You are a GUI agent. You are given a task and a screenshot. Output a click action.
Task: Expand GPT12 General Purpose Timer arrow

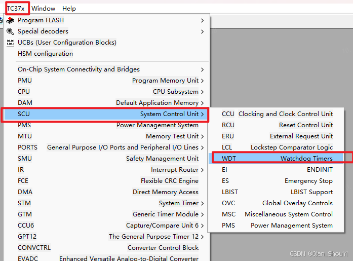coord(202,237)
